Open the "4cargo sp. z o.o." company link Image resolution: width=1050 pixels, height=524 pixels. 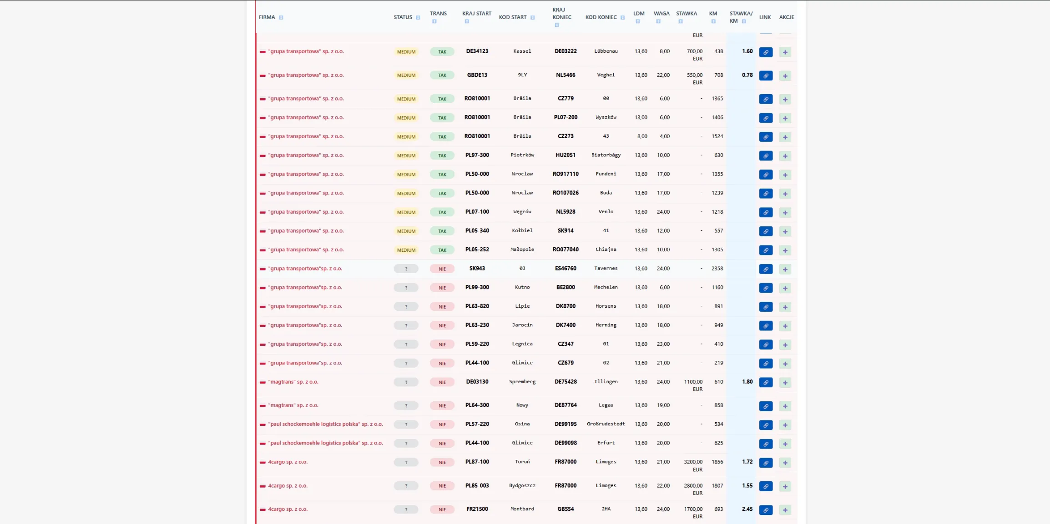coord(287,462)
